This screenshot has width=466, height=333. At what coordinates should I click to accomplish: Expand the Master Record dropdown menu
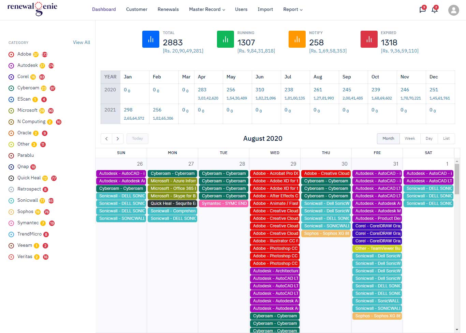pos(207,10)
